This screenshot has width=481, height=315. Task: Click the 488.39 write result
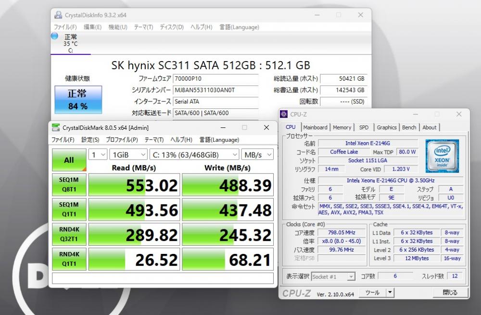(x=228, y=185)
